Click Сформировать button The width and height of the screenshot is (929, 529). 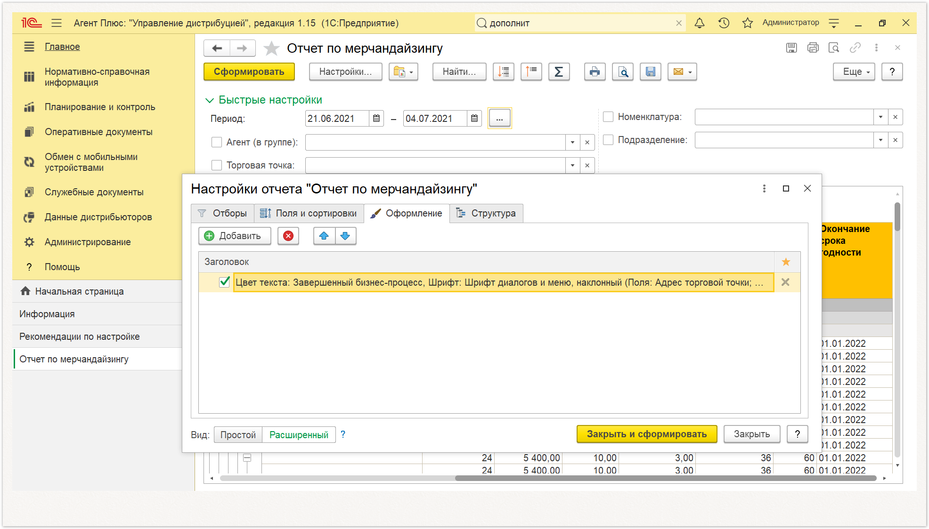pyautogui.click(x=249, y=72)
